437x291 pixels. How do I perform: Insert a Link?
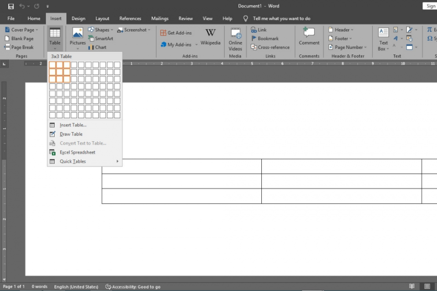(259, 30)
